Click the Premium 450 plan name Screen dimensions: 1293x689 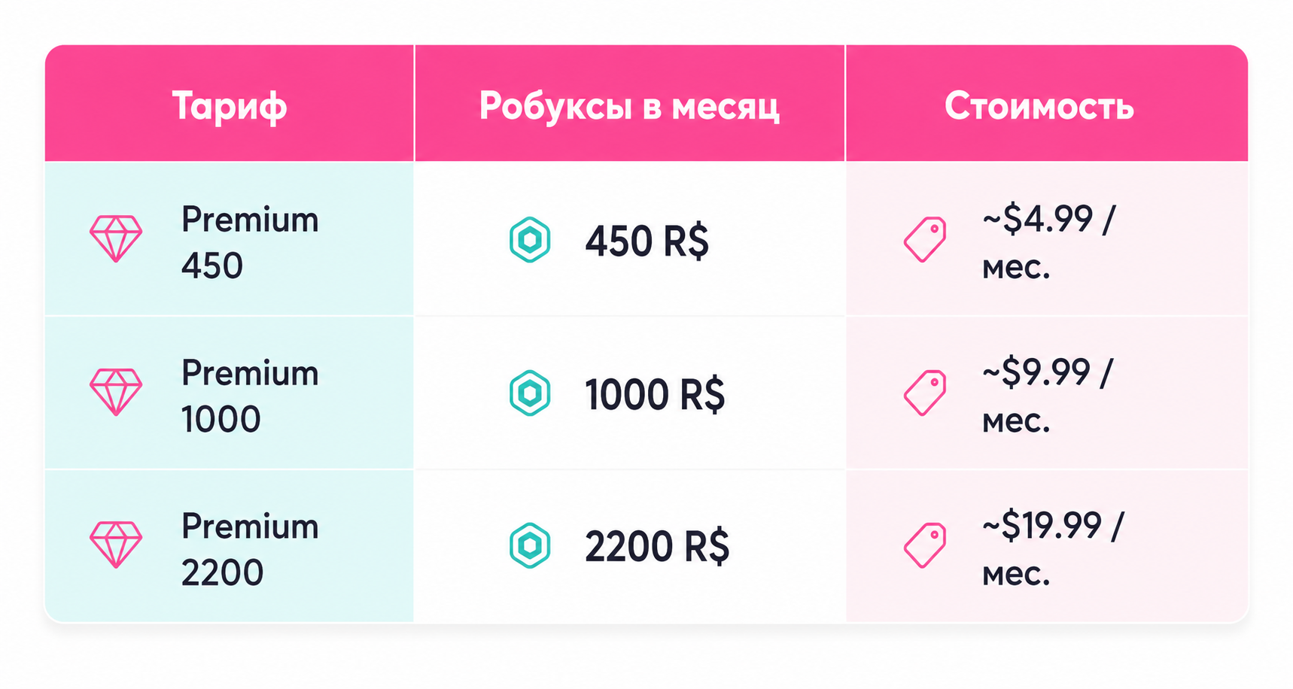coord(250,242)
